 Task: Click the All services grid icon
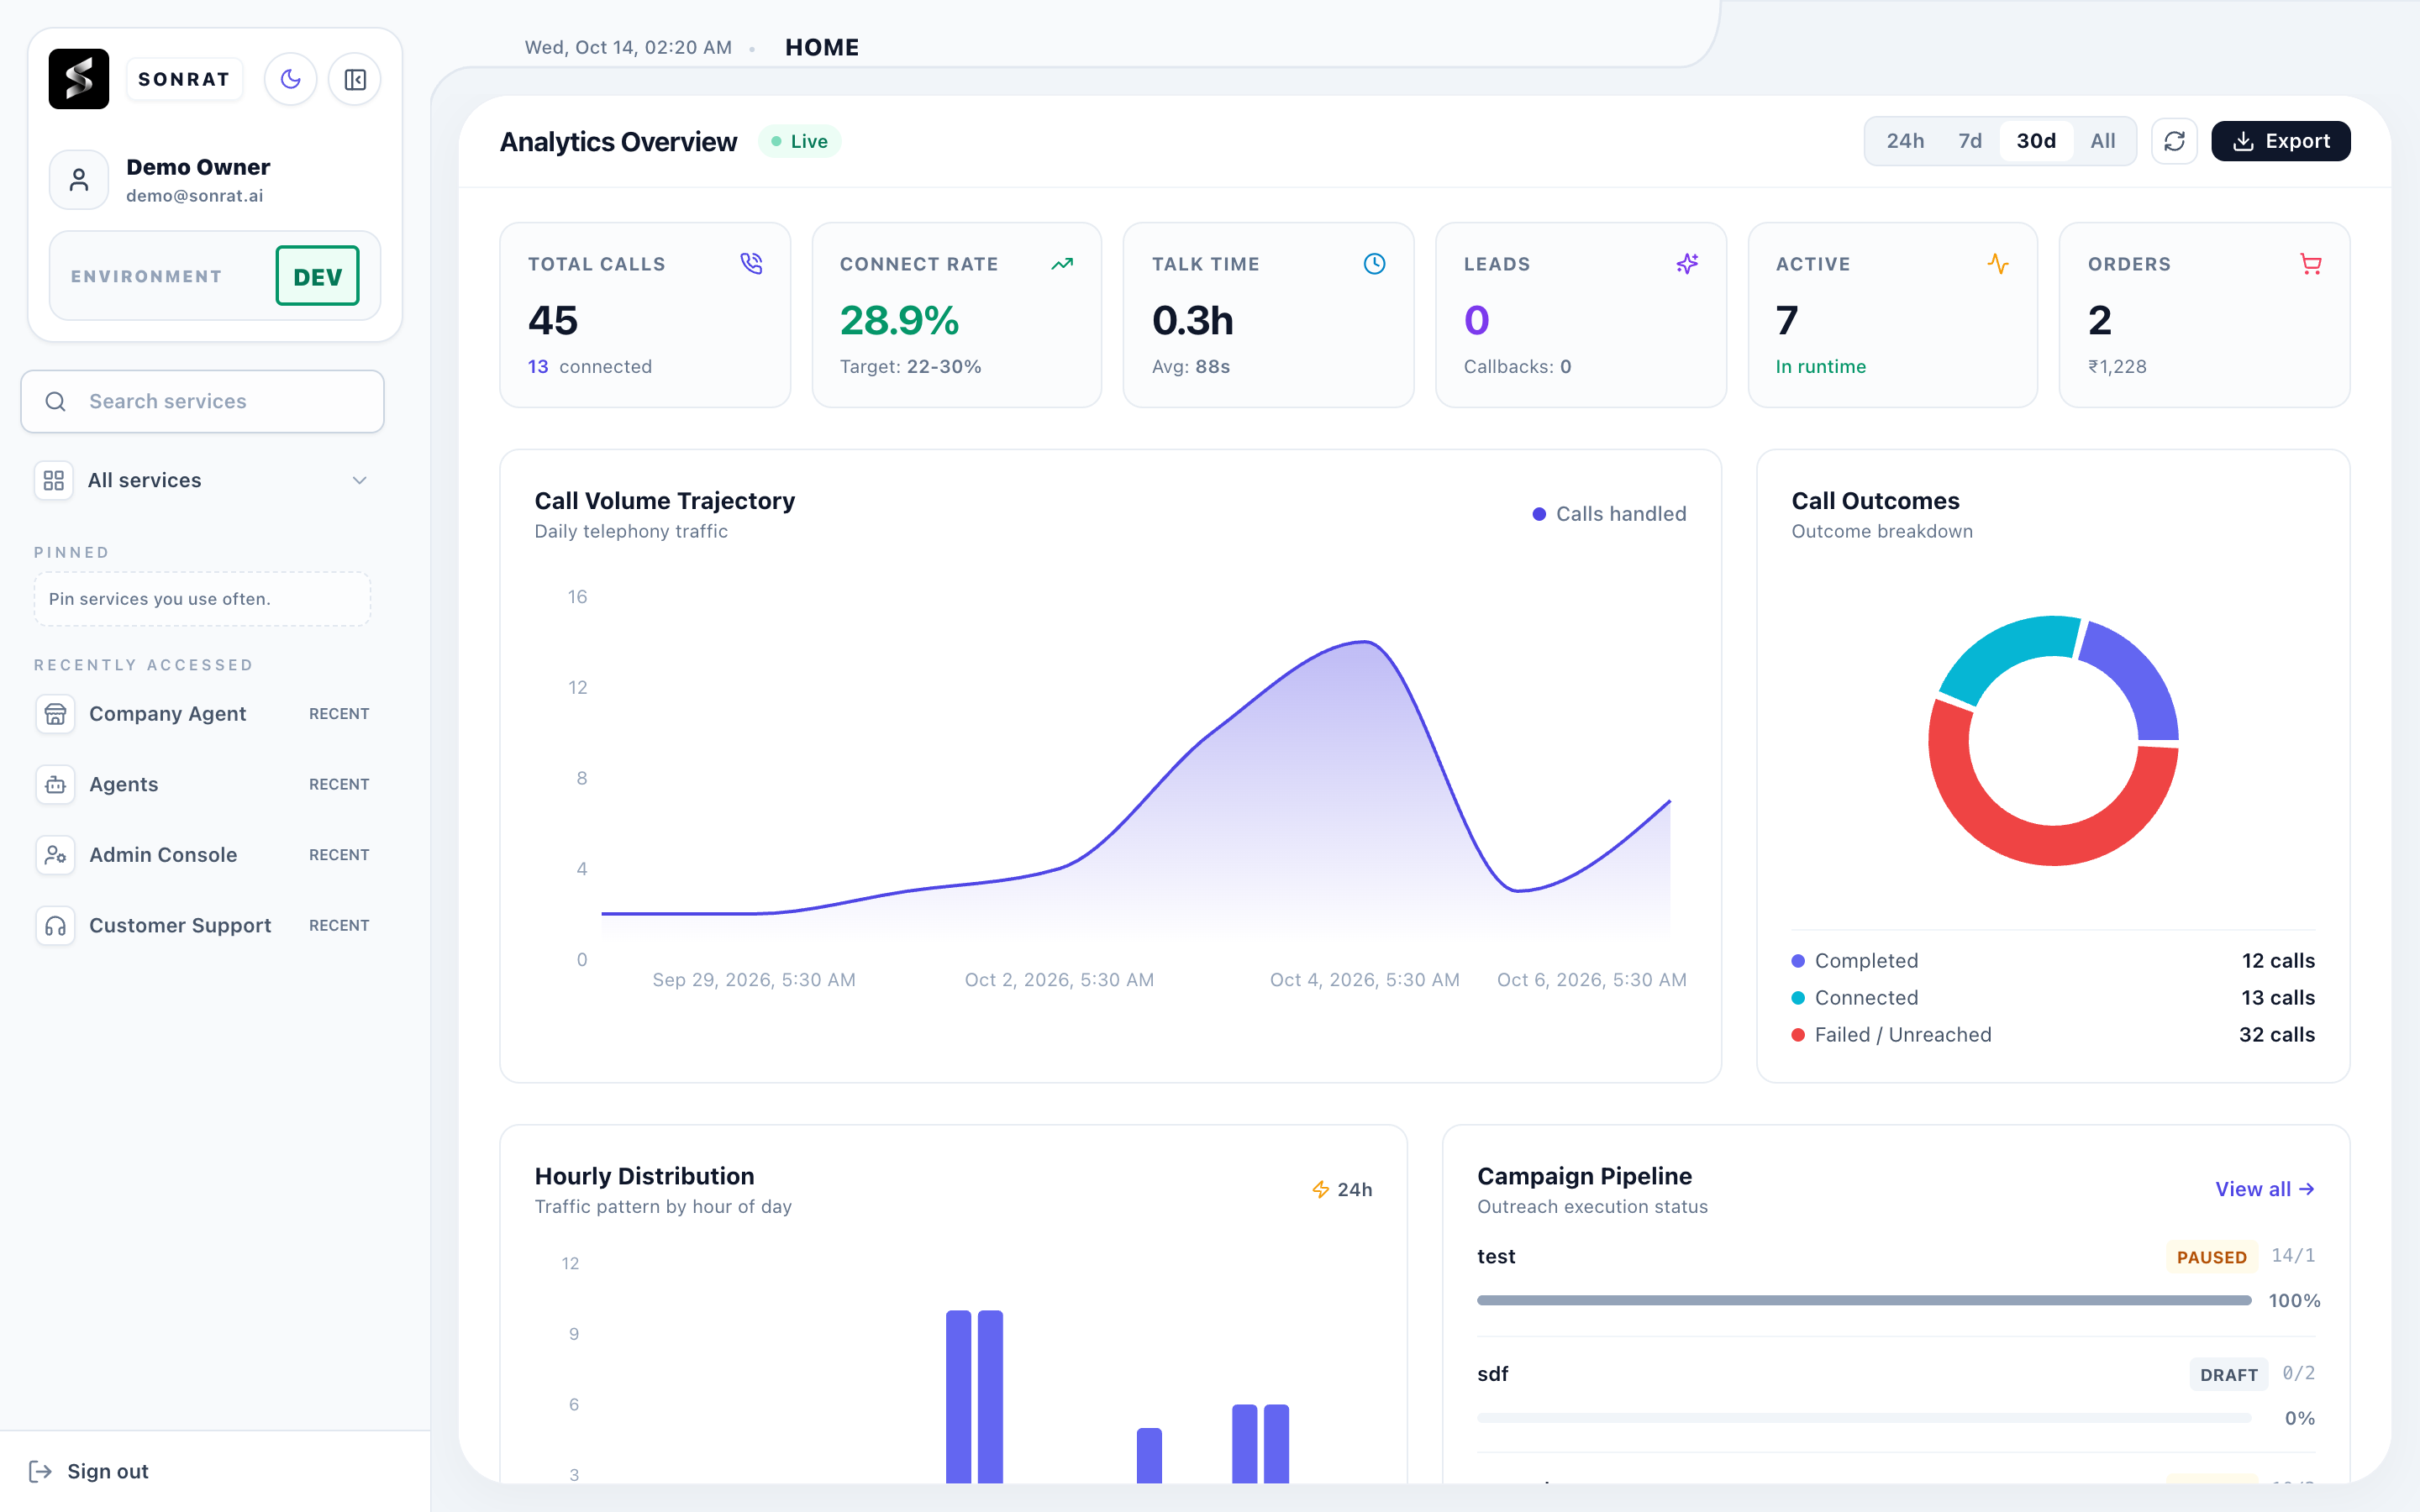pyautogui.click(x=54, y=481)
